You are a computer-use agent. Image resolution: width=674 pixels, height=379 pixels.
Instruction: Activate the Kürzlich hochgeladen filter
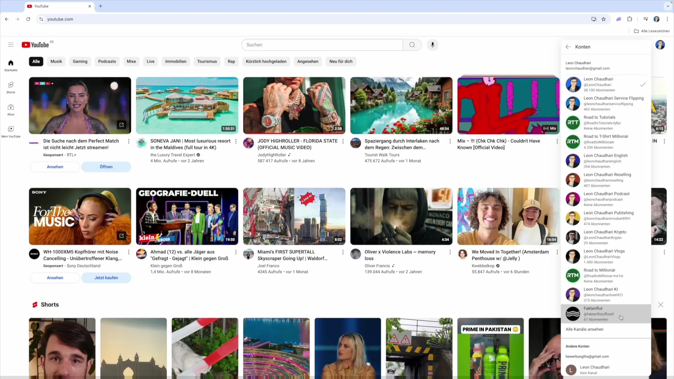click(x=266, y=61)
